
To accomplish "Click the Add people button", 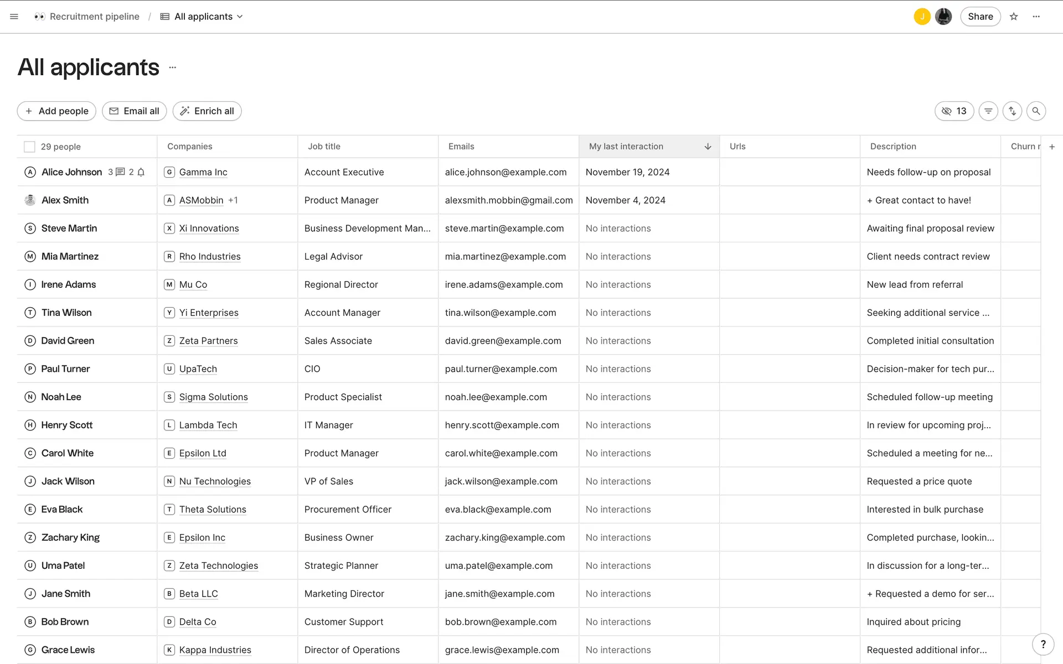I will [56, 111].
